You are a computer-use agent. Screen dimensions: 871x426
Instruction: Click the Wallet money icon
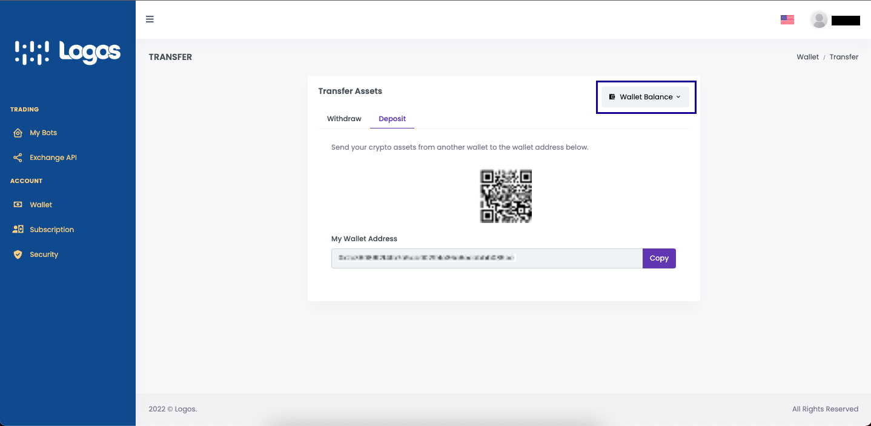click(18, 205)
